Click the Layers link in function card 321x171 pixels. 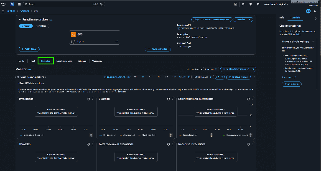point(81,41)
